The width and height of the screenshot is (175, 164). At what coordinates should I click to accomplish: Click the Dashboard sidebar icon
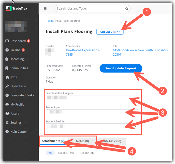7,41
